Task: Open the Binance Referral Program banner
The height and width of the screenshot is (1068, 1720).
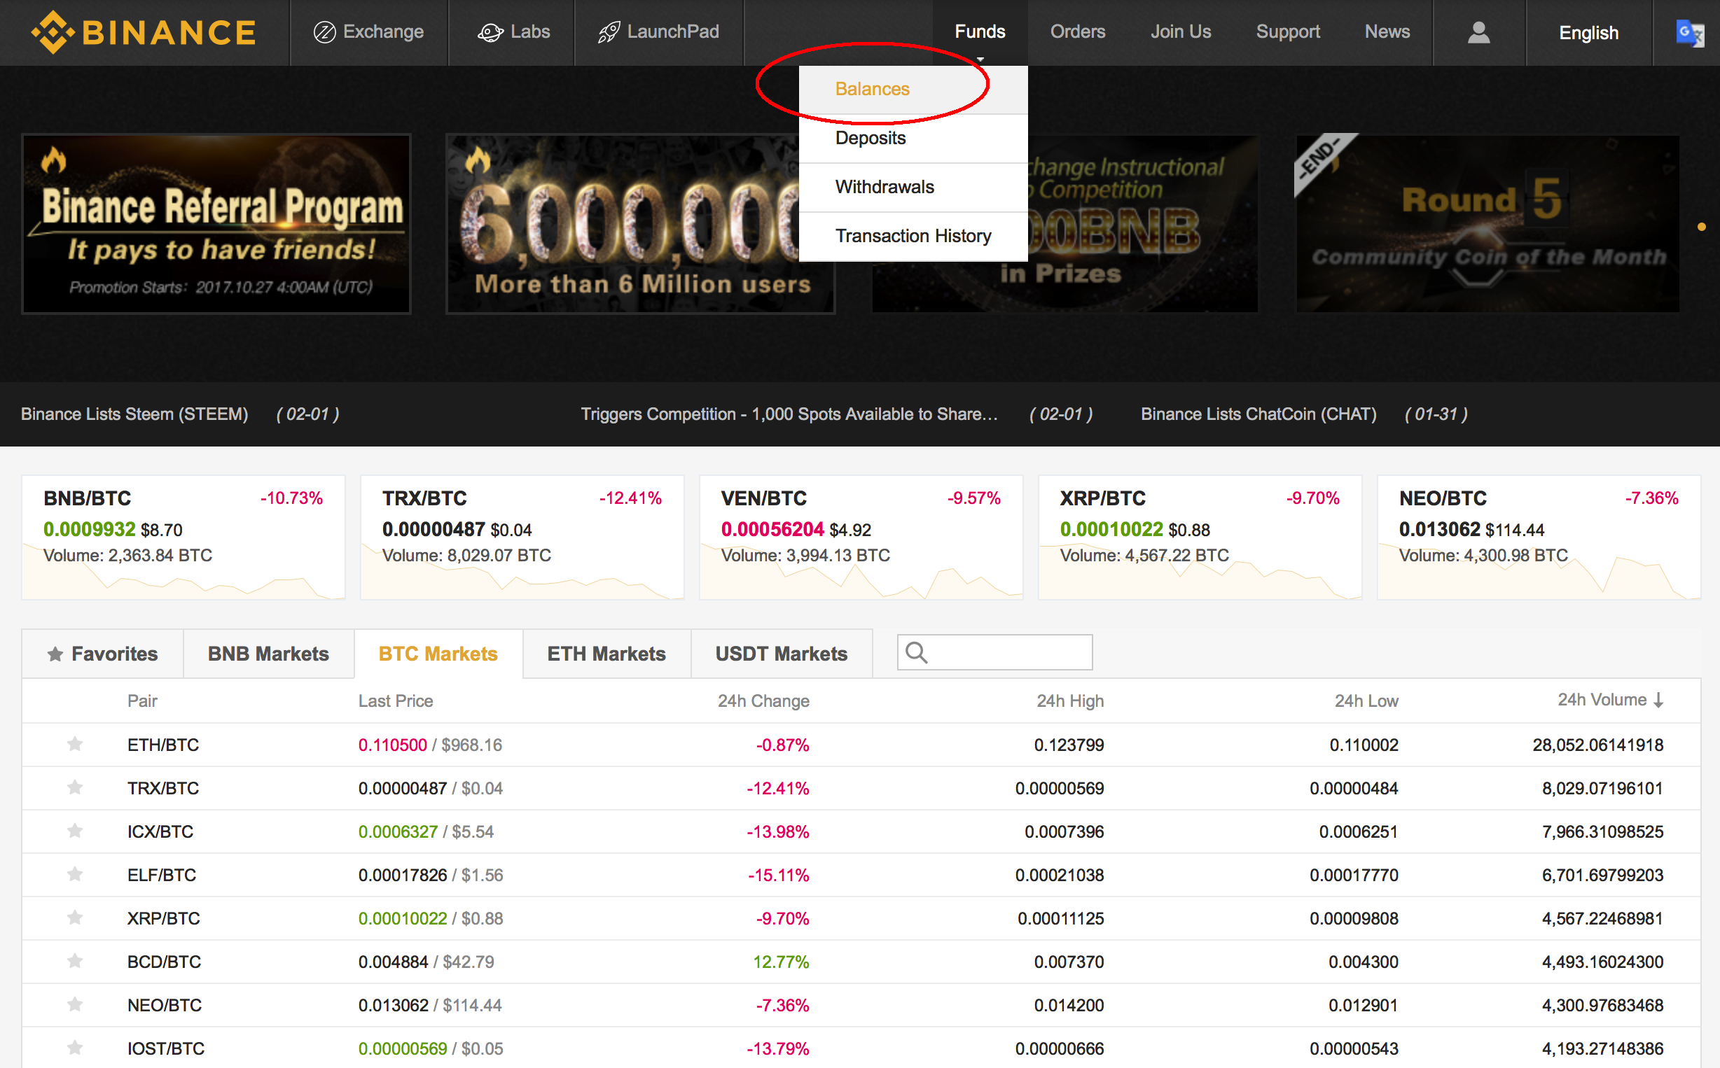Action: [216, 224]
